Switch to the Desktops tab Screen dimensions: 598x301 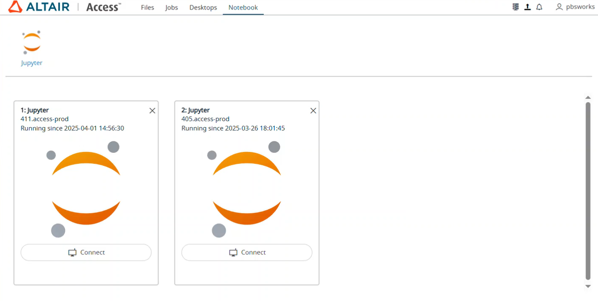tap(203, 8)
